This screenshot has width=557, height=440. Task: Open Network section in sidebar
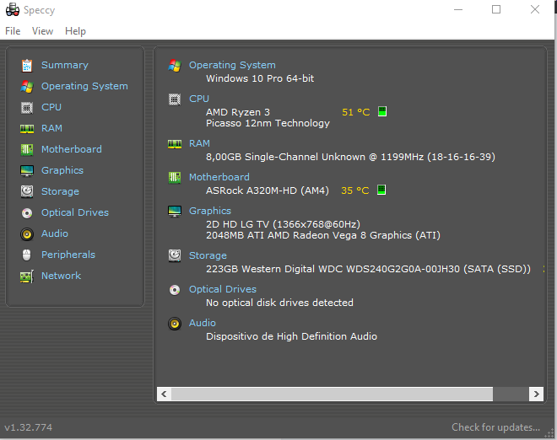[x=61, y=276]
